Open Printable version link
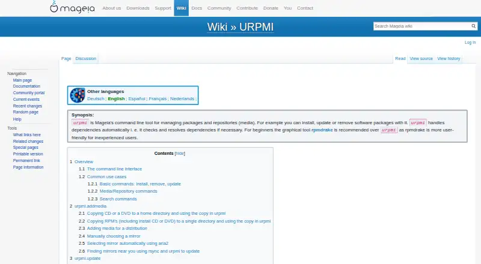Screen dimensions: 481x264 point(28,154)
